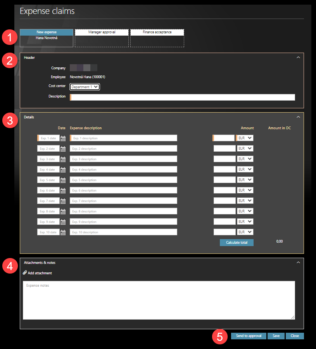316x349 pixels.
Task: Open calendar picker for expense 9 date
Action: tap(63, 222)
